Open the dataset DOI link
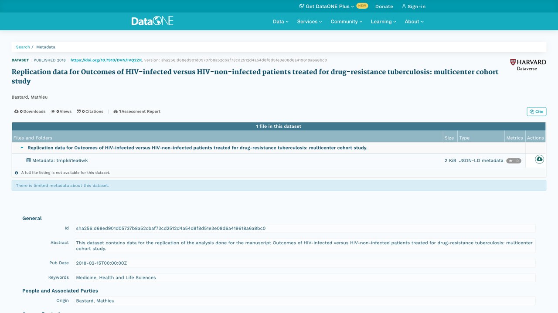Image resolution: width=558 pixels, height=313 pixels. pyautogui.click(x=106, y=60)
